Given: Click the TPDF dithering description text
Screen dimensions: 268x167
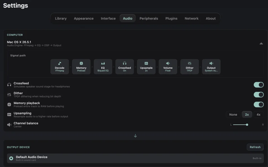Looking at the screenshot, I should [x=37, y=97].
